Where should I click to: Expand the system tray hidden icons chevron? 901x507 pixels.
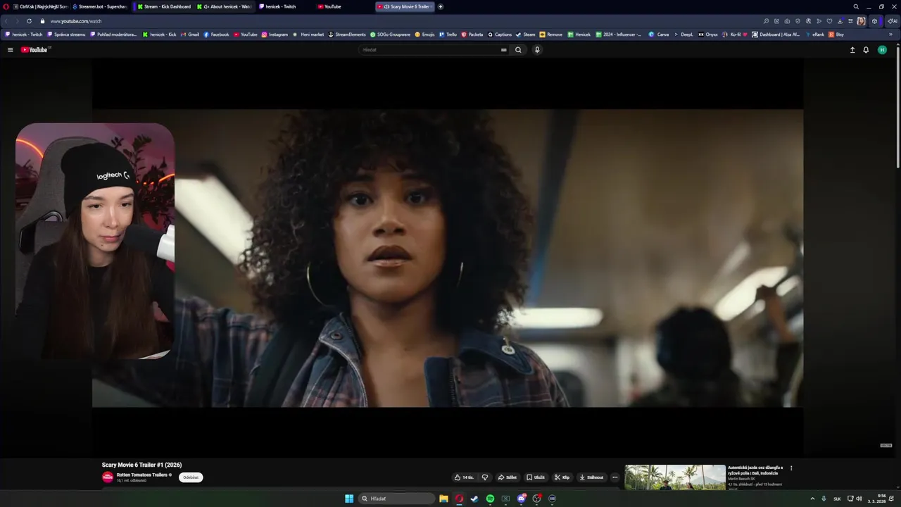[812, 499]
